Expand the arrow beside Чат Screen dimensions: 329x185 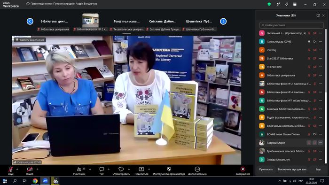(x=109, y=169)
